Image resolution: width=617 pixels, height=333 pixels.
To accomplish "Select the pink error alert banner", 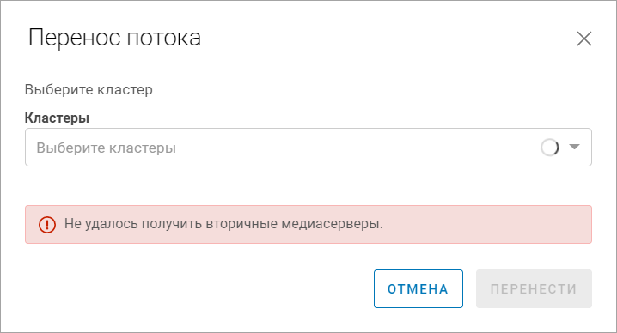I will coord(308,224).
